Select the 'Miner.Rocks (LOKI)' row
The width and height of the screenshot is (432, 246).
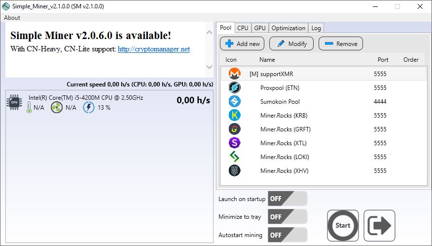click(x=324, y=157)
